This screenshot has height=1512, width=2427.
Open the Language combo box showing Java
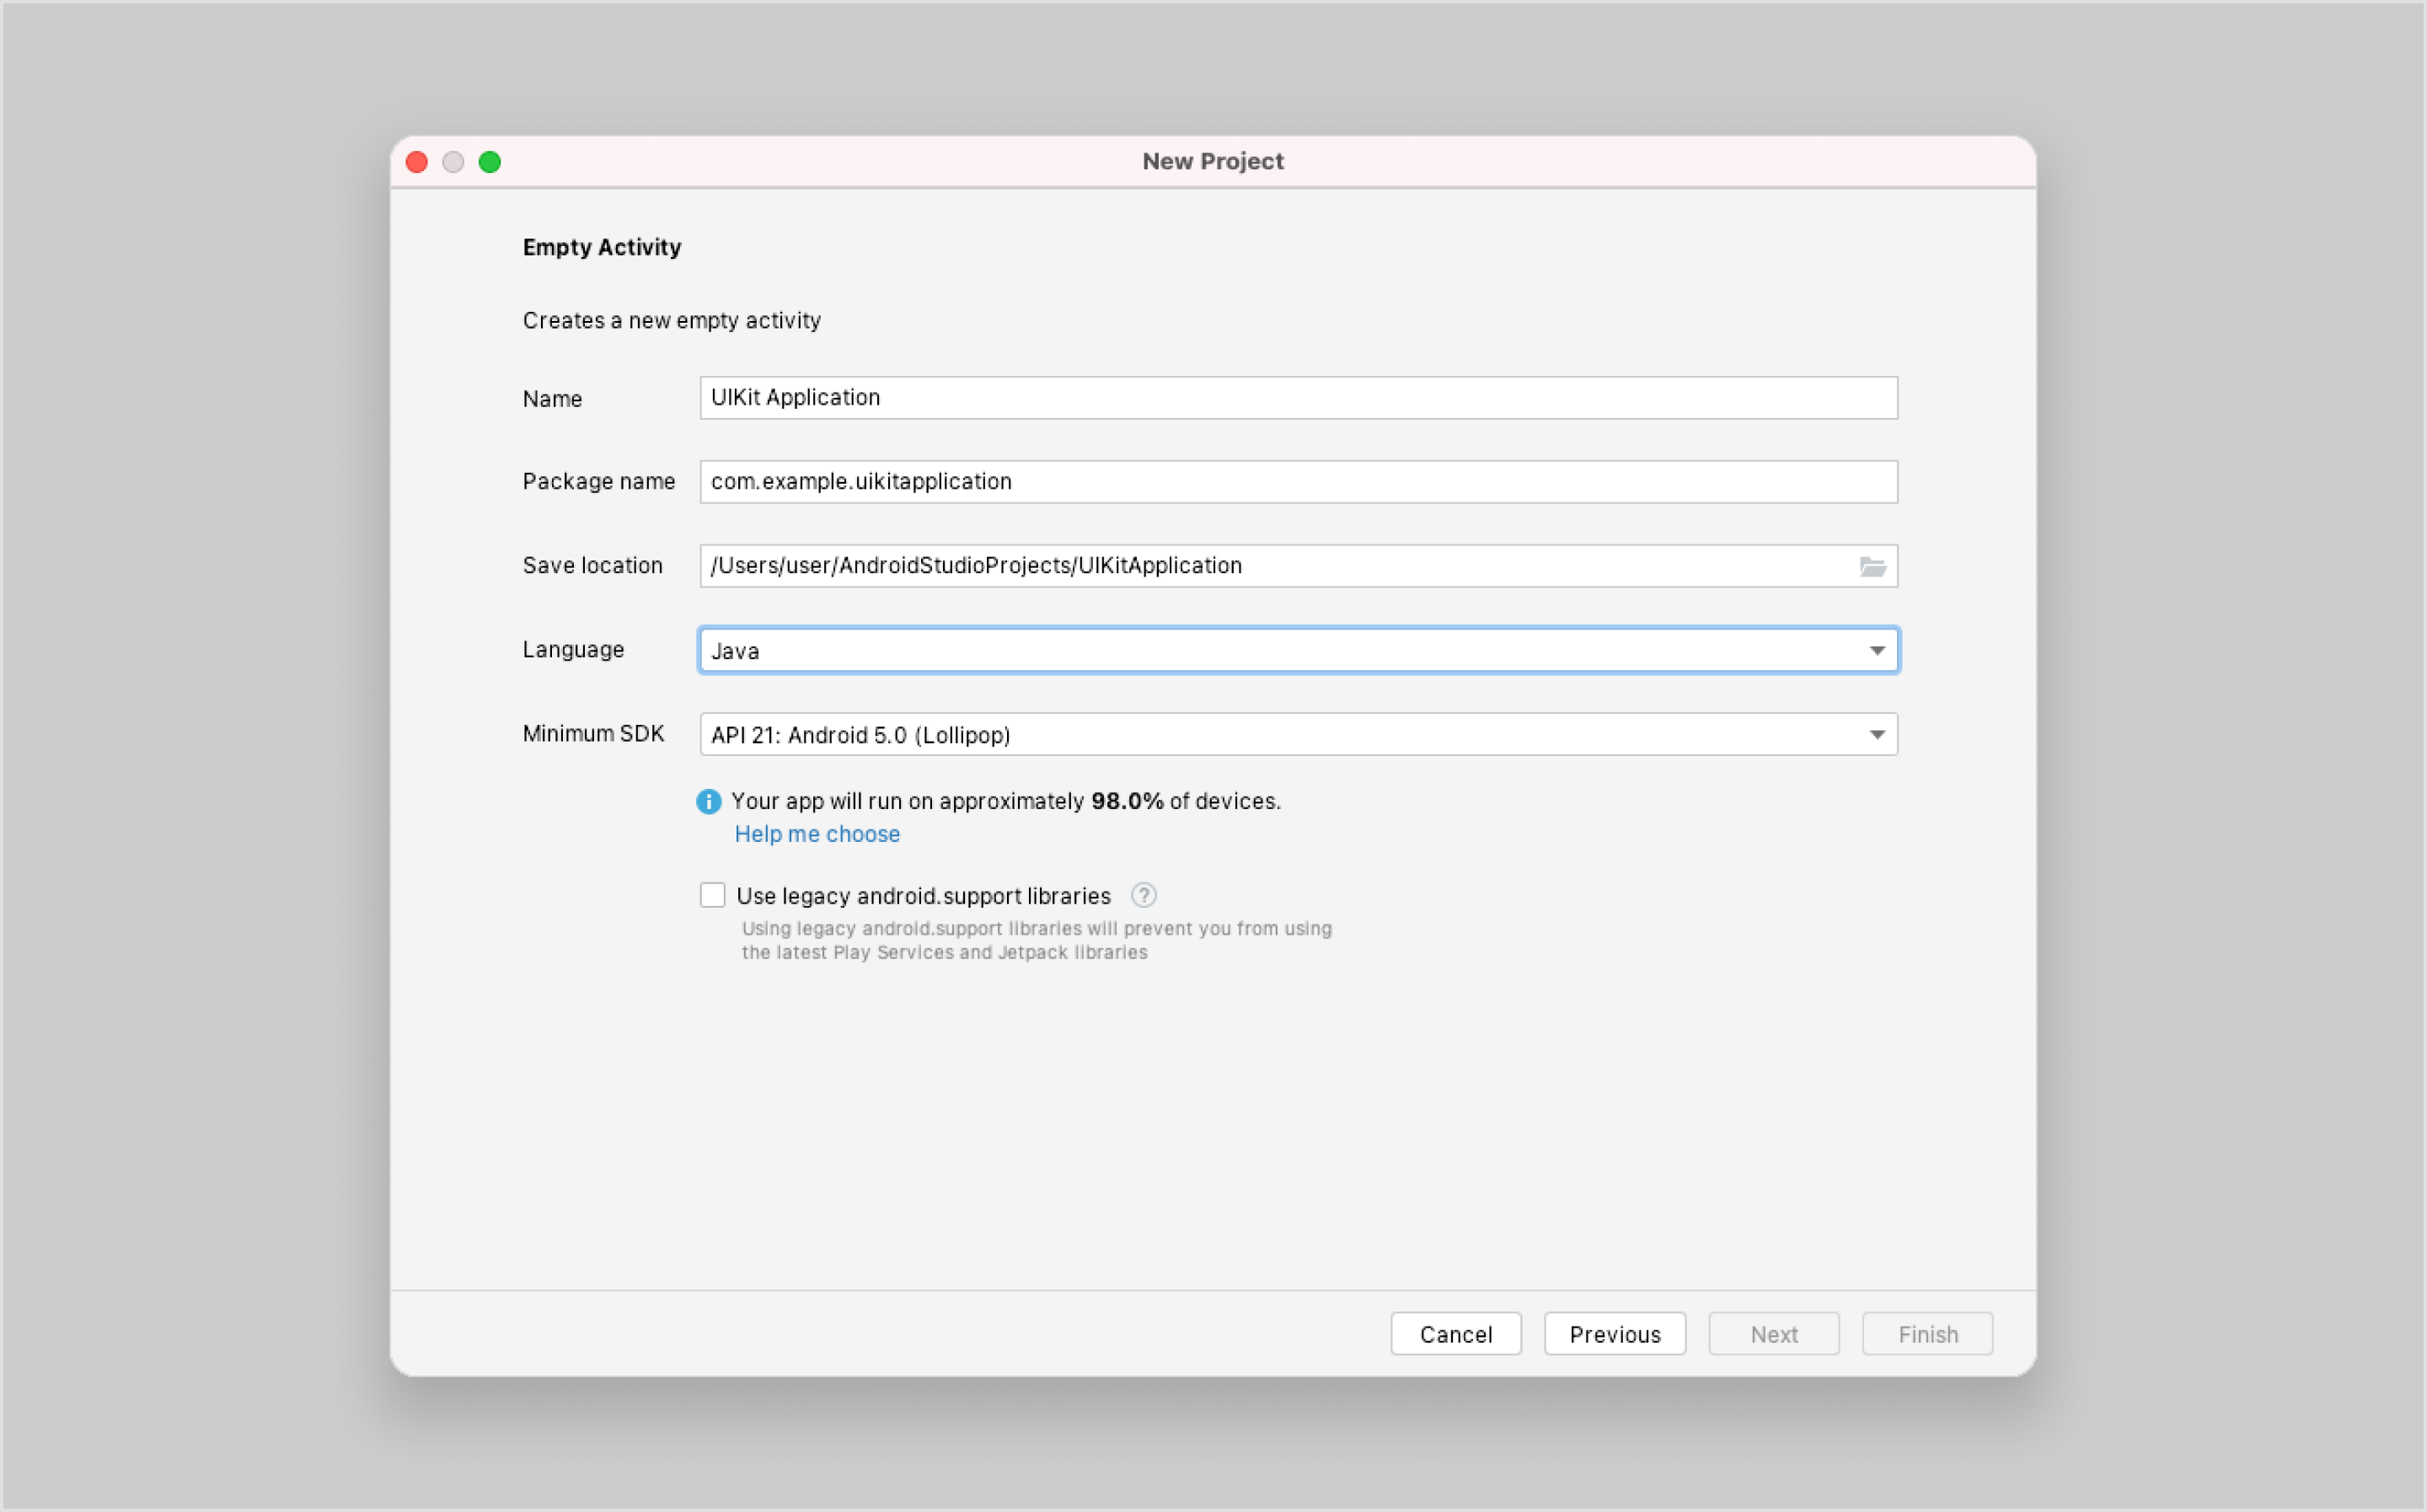tap(1199, 650)
